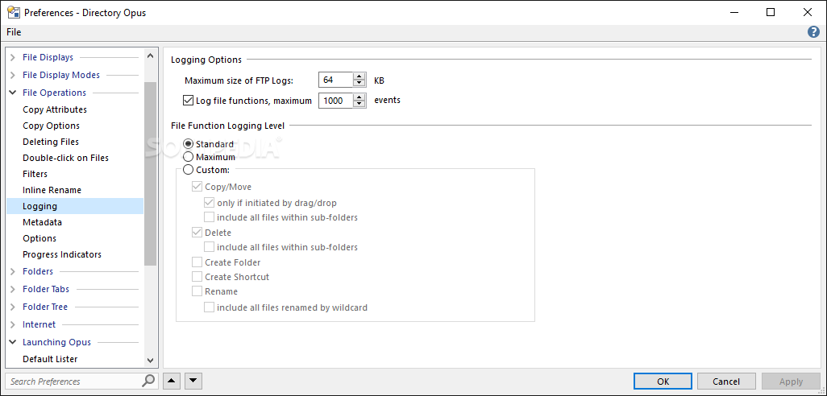
Task: Select the Custom logging level
Action: point(188,170)
